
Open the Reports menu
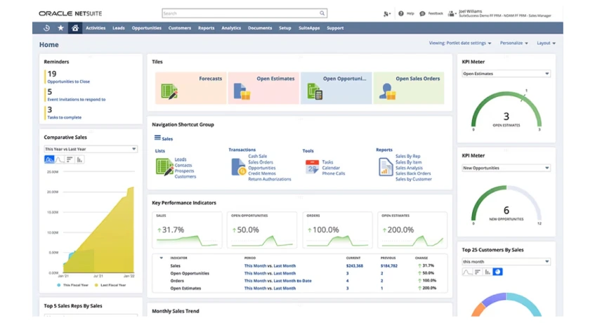tap(206, 28)
